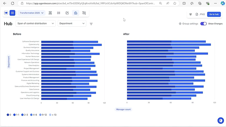
Task: Click Cybersecurity bar in Before chart
Action: (72, 45)
